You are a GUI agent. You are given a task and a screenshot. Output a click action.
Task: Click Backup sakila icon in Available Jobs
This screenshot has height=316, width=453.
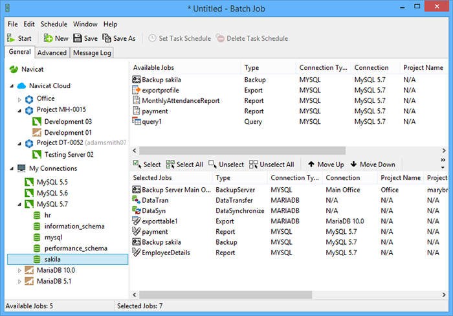click(x=137, y=80)
